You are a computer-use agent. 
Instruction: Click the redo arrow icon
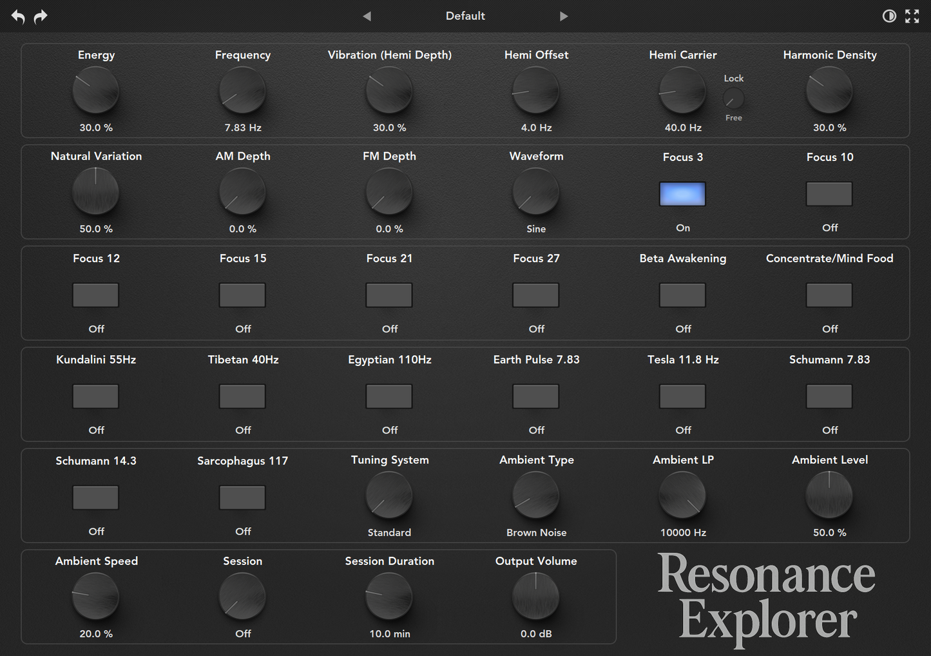40,16
